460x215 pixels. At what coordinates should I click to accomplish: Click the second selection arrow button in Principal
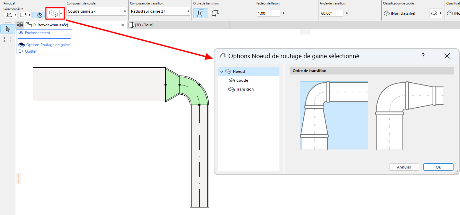coord(25,15)
